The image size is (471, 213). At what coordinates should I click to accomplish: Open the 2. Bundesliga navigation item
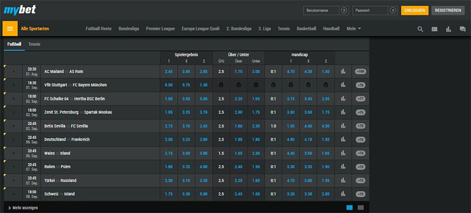[239, 29]
